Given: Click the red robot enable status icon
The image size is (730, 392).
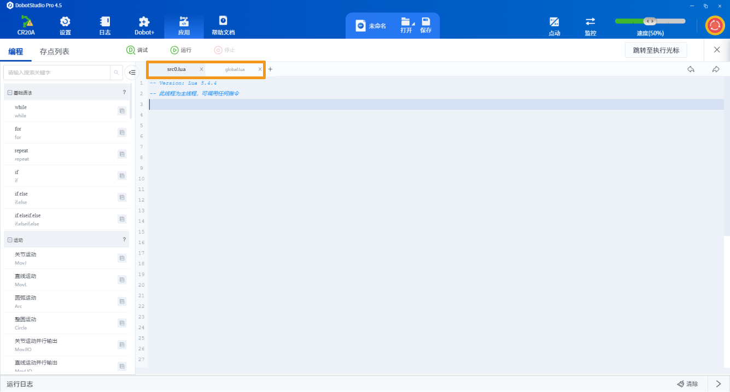Looking at the screenshot, I should click(714, 25).
